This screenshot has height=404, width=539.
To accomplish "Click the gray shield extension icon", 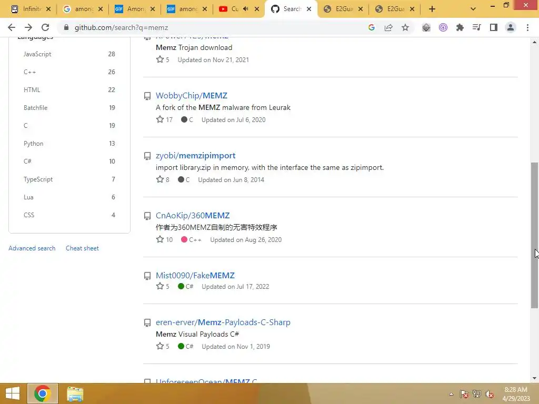I will click(x=426, y=27).
